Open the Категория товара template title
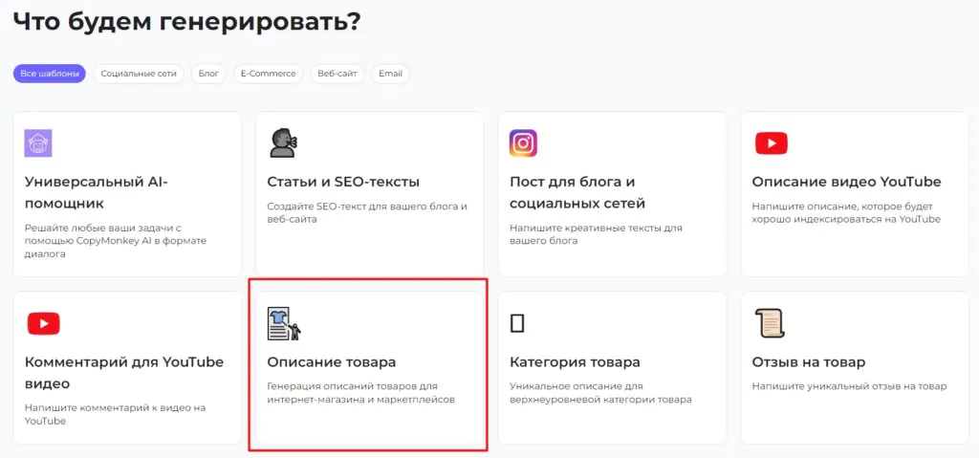 575,361
